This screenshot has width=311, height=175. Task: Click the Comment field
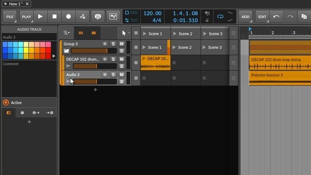click(x=29, y=78)
